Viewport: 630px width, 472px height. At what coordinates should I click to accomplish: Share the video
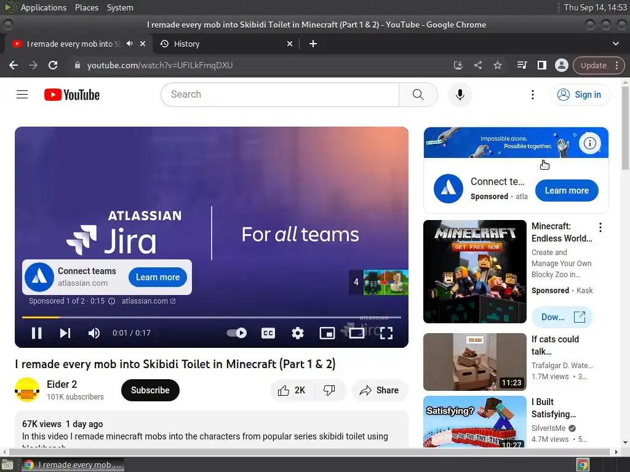pyautogui.click(x=380, y=390)
